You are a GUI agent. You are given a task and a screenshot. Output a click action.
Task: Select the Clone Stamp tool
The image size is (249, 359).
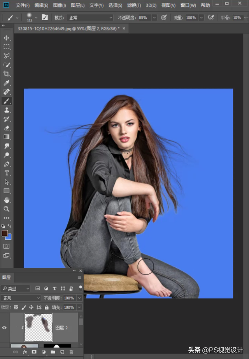(x=6, y=110)
